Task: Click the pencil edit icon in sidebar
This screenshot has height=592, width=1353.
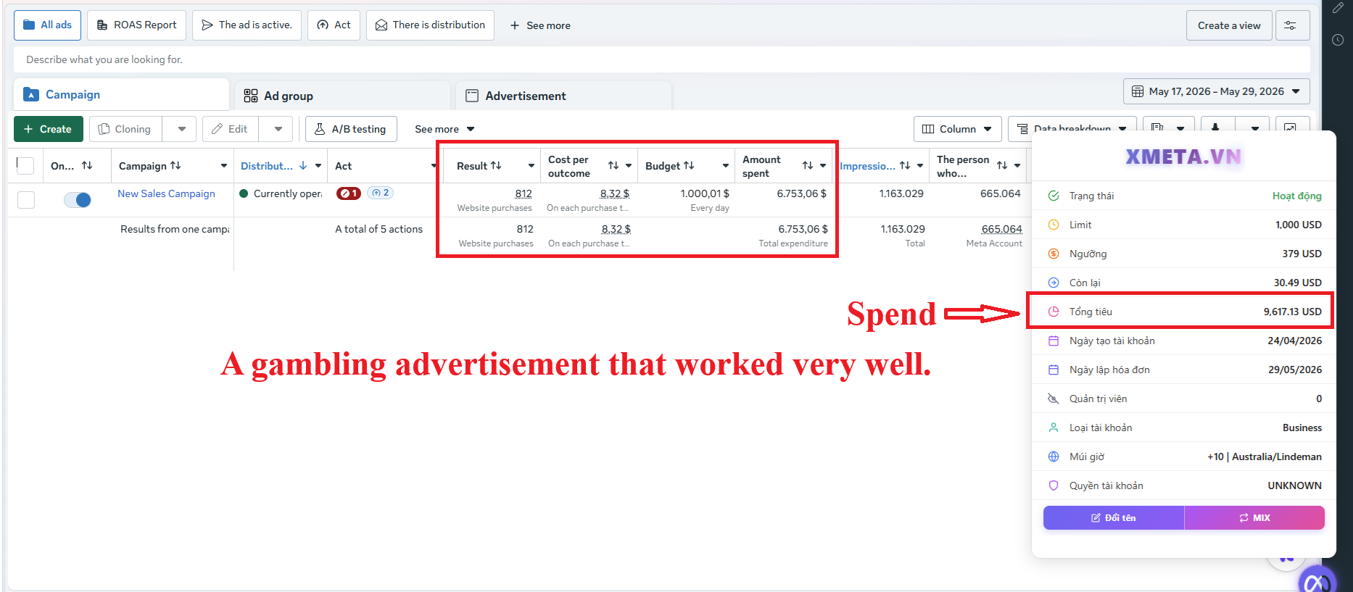Action: (1338, 8)
